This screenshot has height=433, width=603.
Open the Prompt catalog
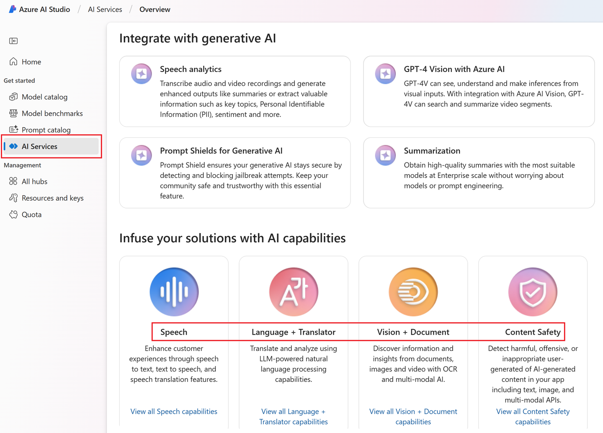(46, 130)
